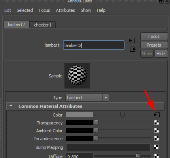Viewport: 170px width, 158px height.
Task: Click the Bump Mapping checker map button
Action: click(156, 147)
